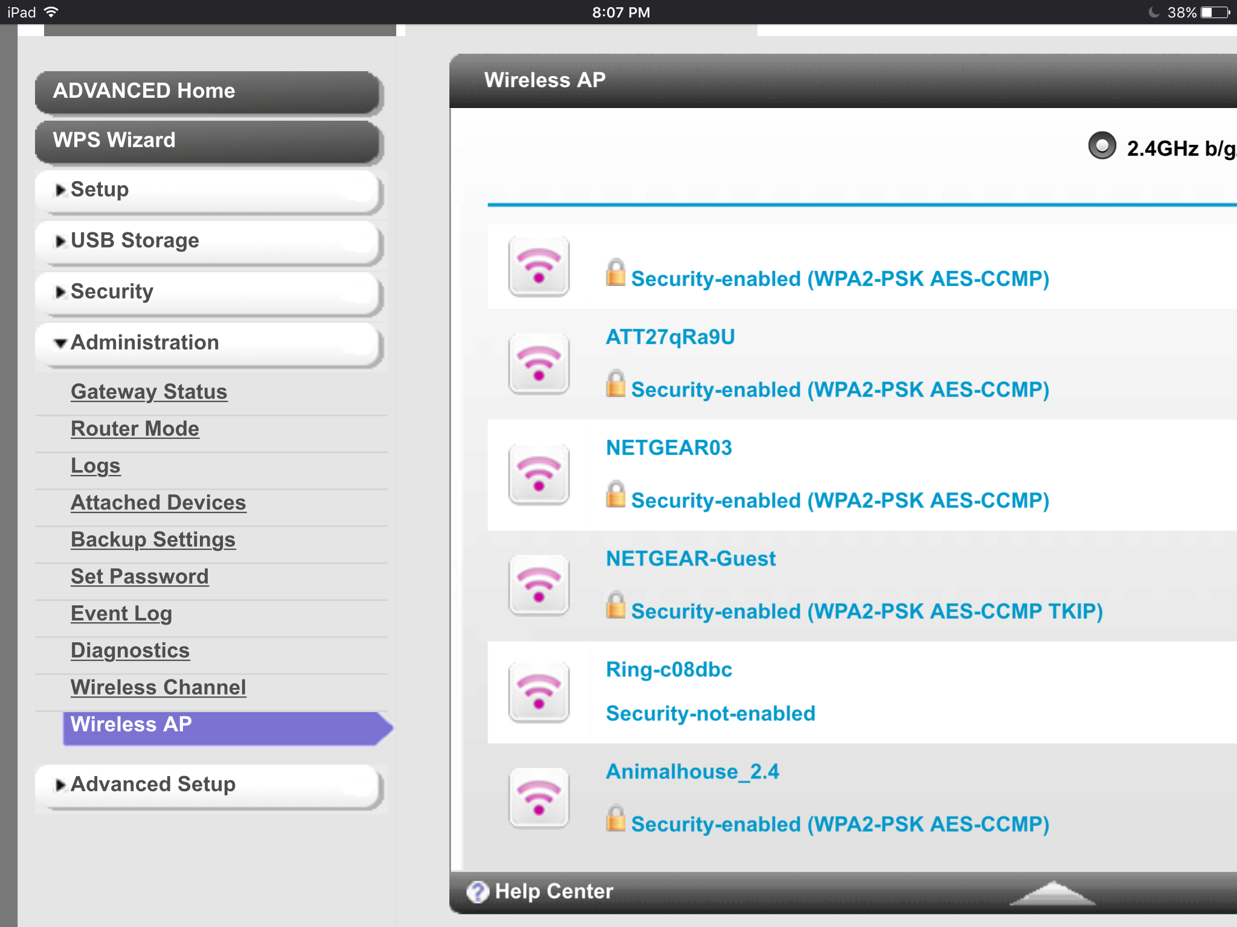Click the lock icon on NETGEAR03's security label

pyautogui.click(x=616, y=496)
